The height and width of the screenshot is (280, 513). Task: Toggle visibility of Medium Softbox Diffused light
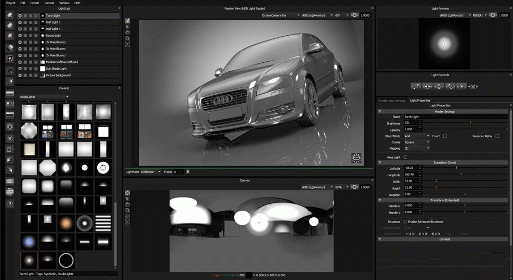tap(20, 62)
